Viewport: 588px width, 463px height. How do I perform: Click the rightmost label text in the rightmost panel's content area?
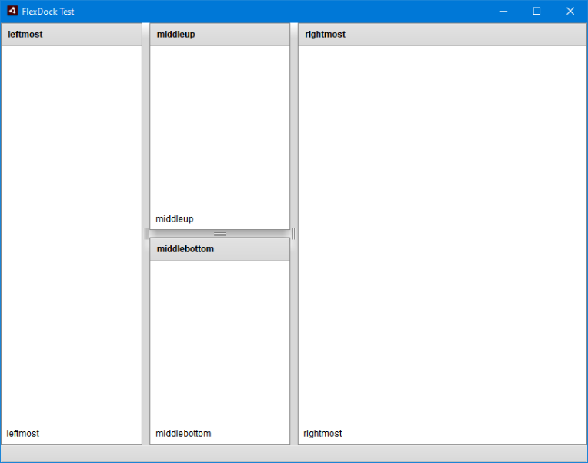pos(322,434)
